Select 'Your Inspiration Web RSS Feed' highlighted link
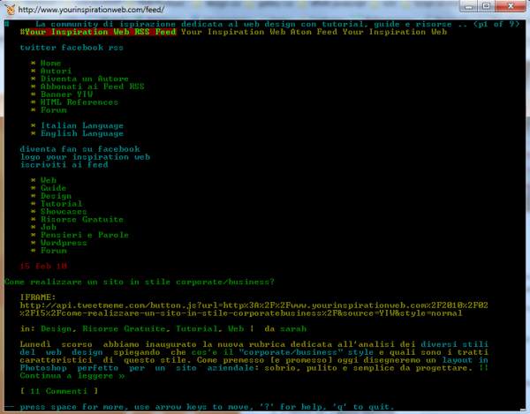Screen dimensions: 530x414 [101, 32]
